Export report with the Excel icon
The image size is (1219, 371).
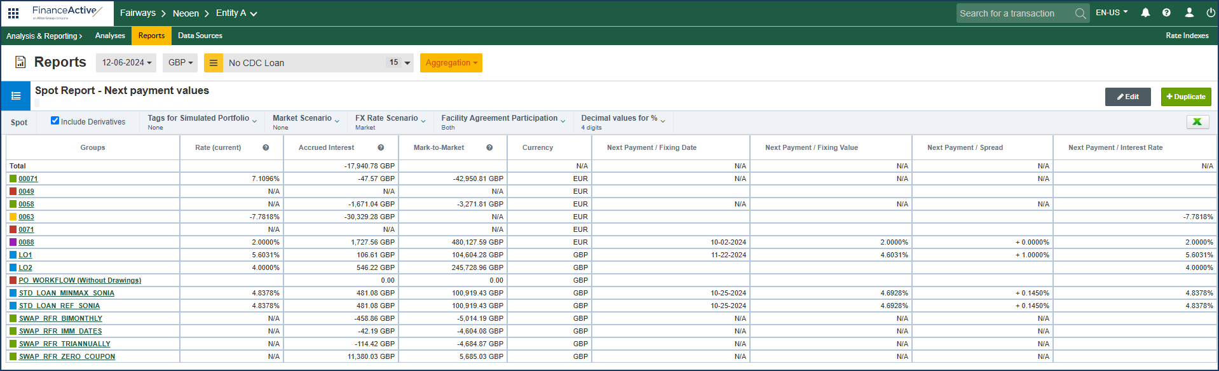[1197, 122]
